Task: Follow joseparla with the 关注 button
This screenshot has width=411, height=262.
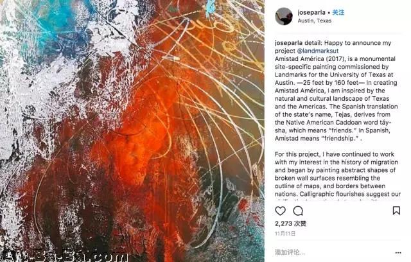Action: click(338, 12)
